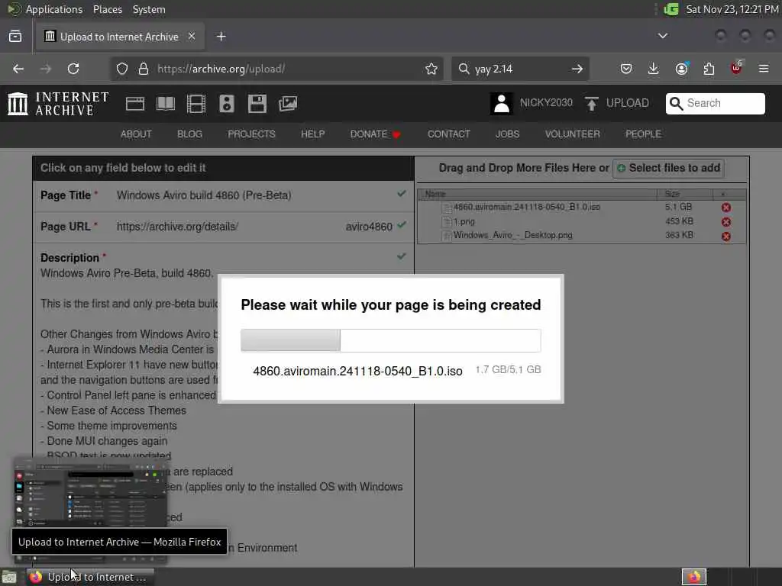The width and height of the screenshot is (782, 586).
Task: Open CONTACT navigation link
Action: (x=448, y=134)
